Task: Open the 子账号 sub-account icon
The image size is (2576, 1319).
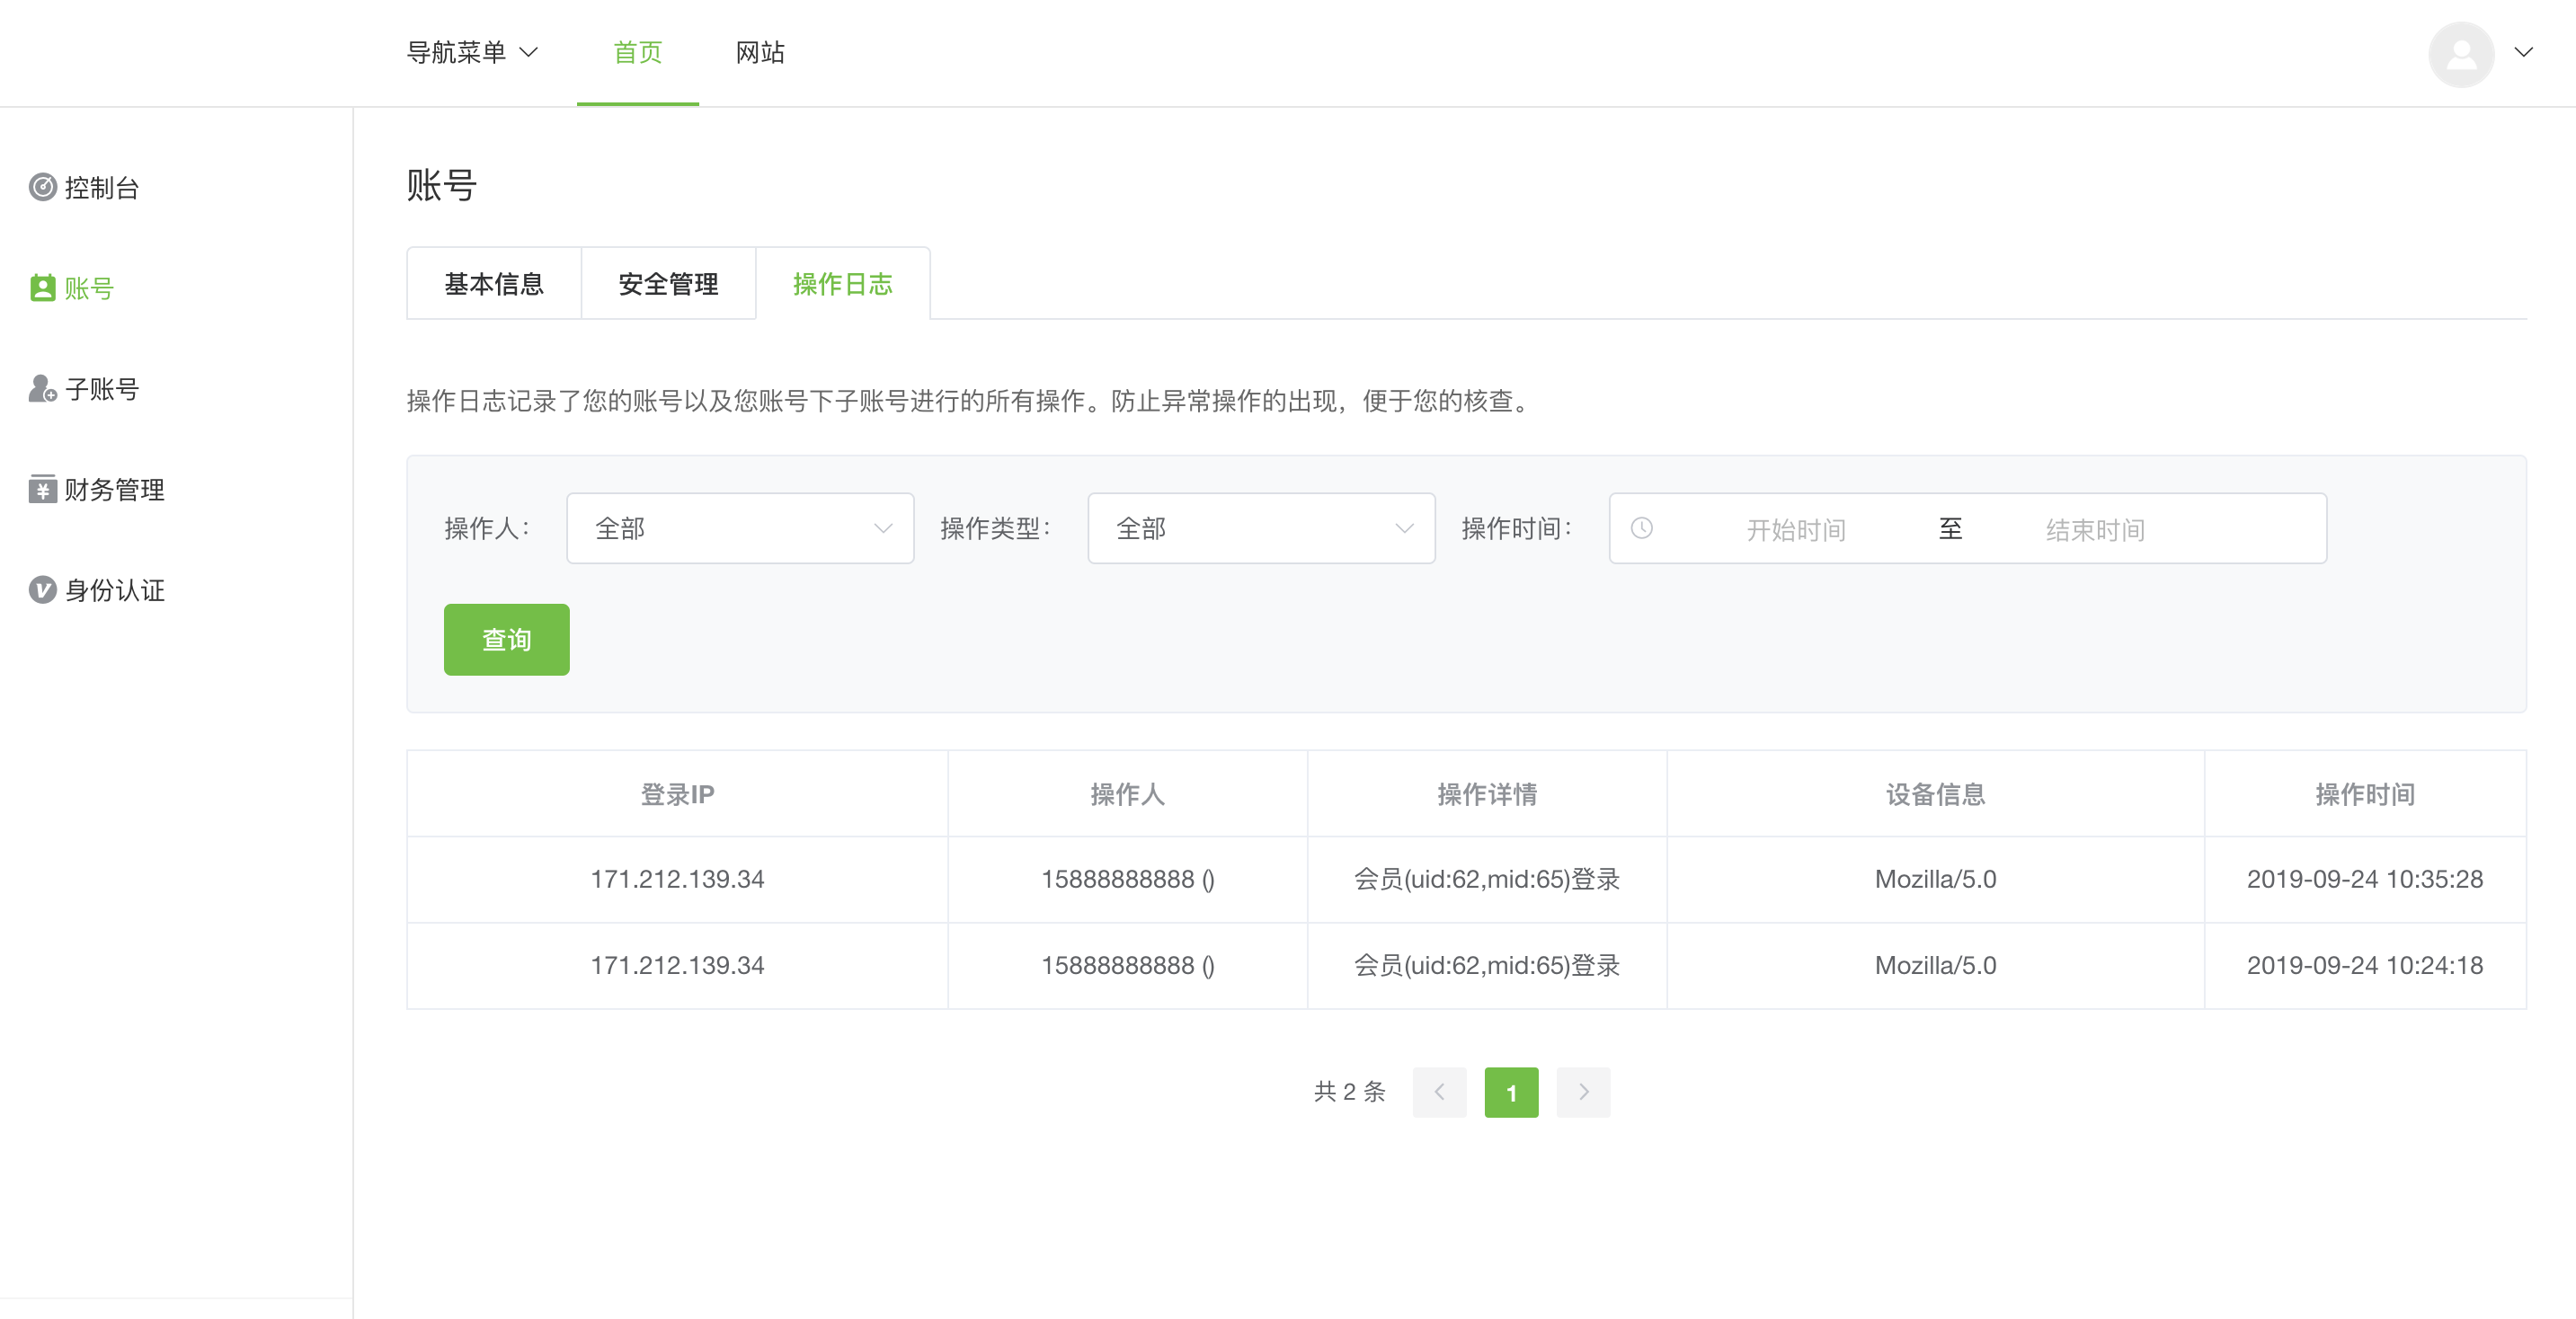Action: coord(42,389)
